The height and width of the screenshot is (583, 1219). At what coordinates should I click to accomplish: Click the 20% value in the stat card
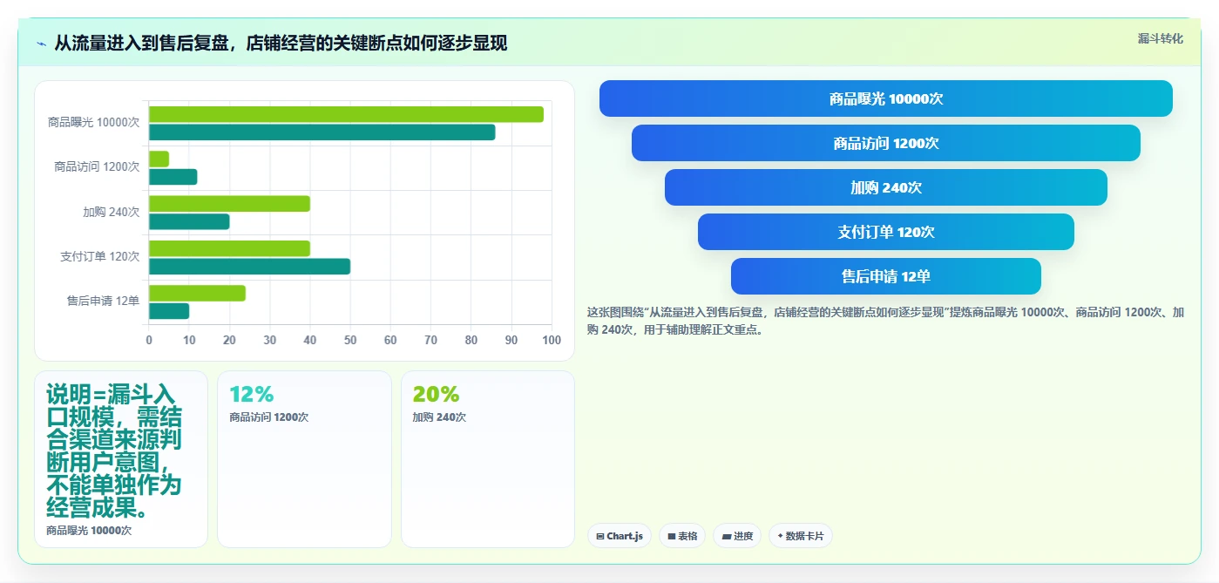click(x=436, y=394)
